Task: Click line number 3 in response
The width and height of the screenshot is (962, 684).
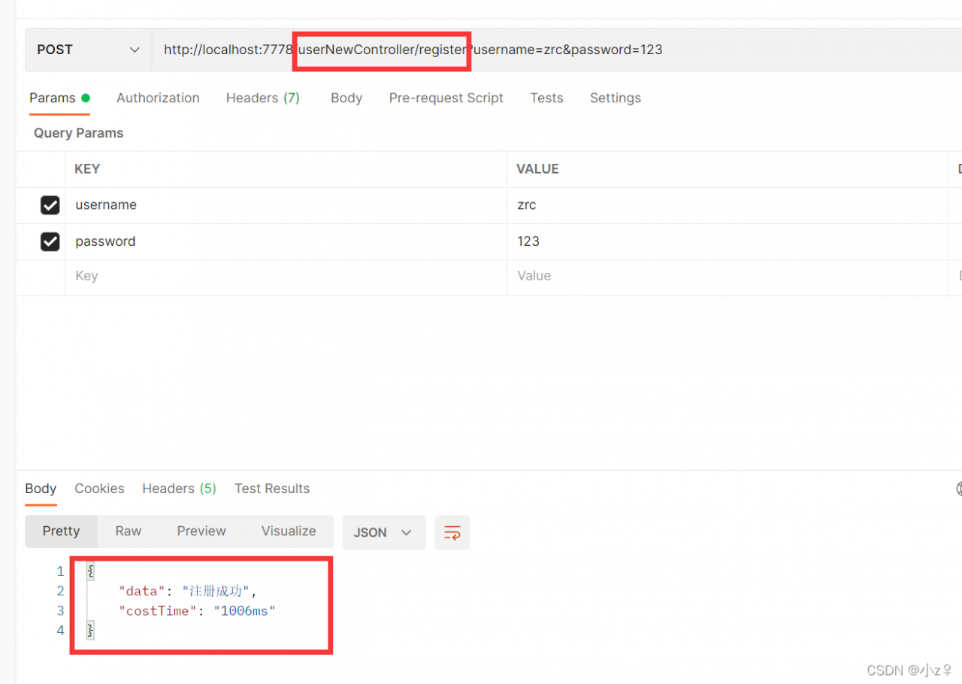Action: tap(61, 611)
